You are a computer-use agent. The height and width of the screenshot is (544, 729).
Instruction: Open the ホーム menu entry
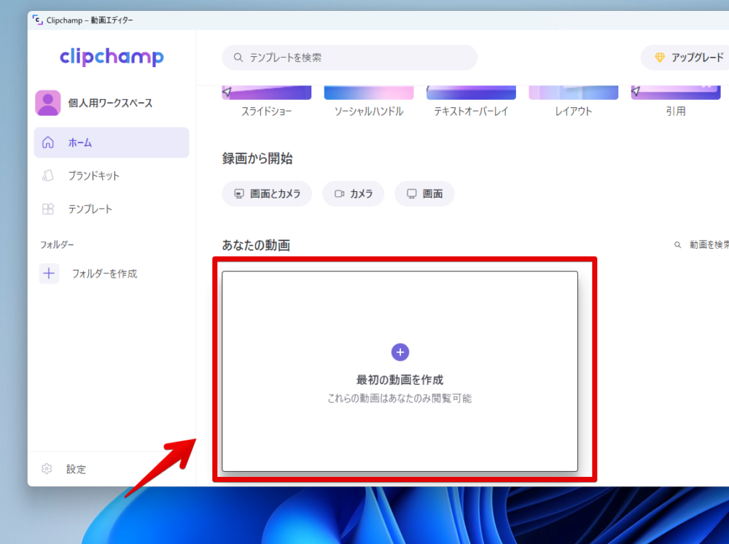tap(80, 142)
